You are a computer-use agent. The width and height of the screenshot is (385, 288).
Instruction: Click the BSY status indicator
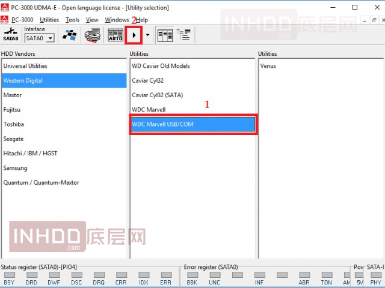[x=10, y=275]
